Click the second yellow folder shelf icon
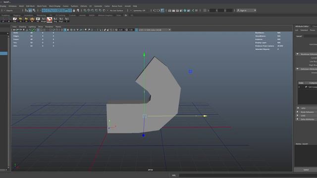 [x=26, y=20]
